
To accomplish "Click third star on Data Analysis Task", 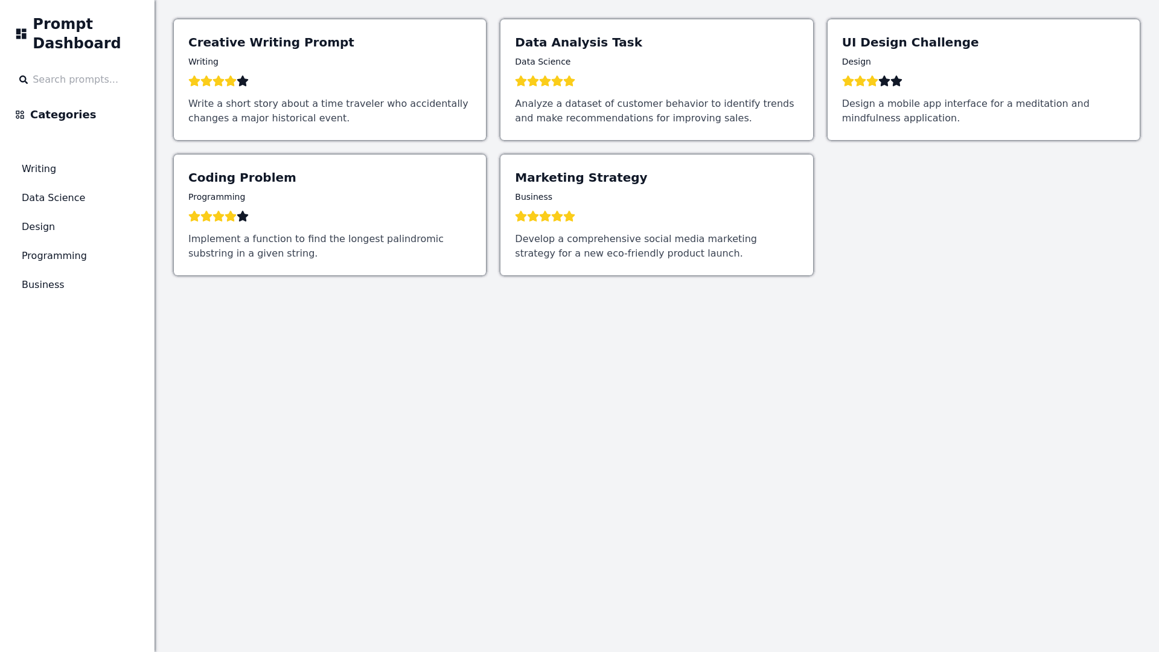I will (545, 81).
